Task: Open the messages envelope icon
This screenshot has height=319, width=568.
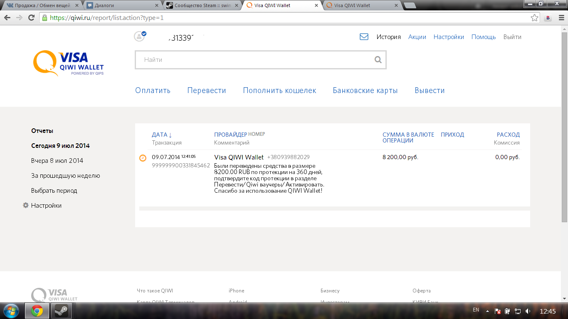Action: coord(364,37)
